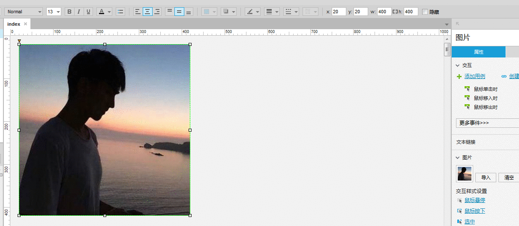
Task: Toggle the keep aspect ratio lock
Action: pos(395,12)
